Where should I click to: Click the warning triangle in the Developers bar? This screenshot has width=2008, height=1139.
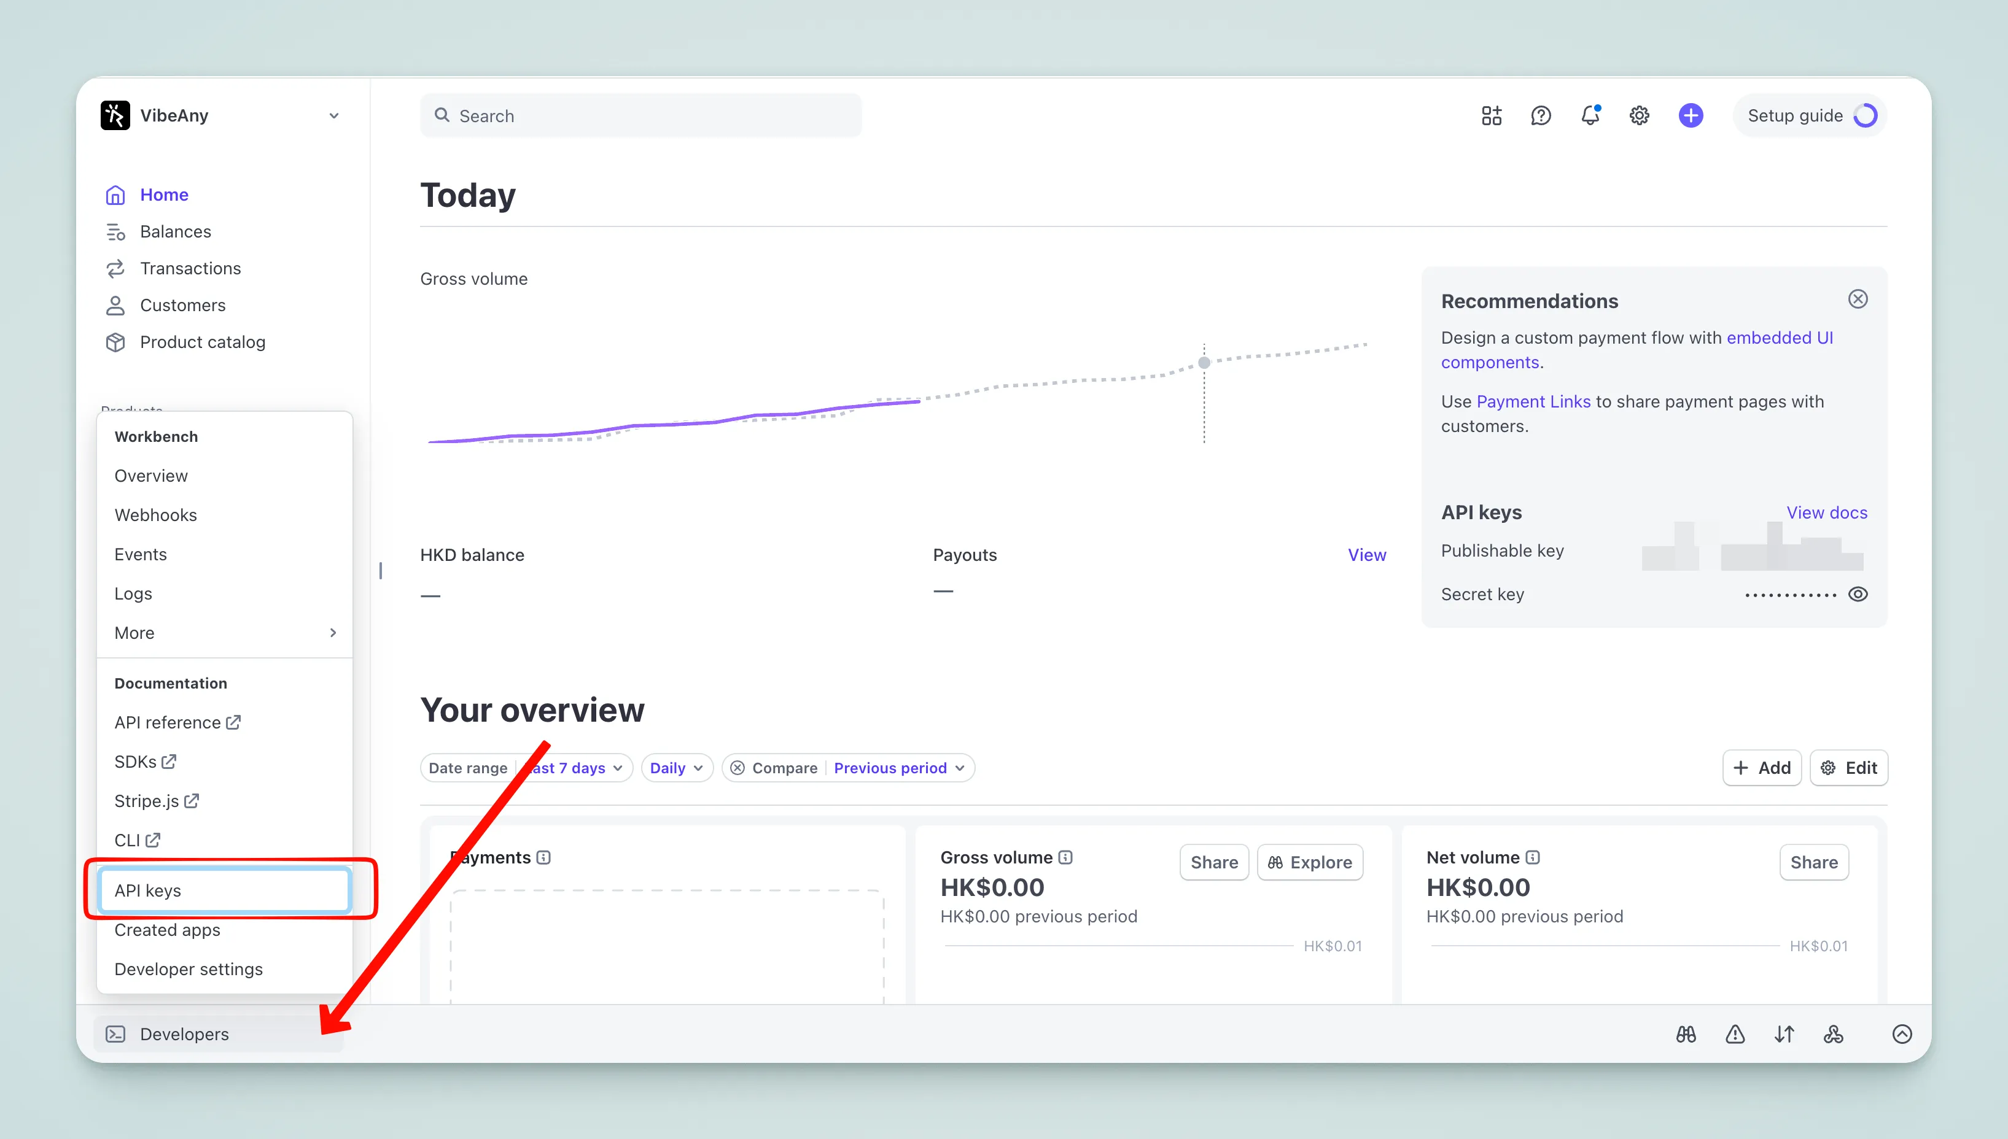(x=1735, y=1034)
